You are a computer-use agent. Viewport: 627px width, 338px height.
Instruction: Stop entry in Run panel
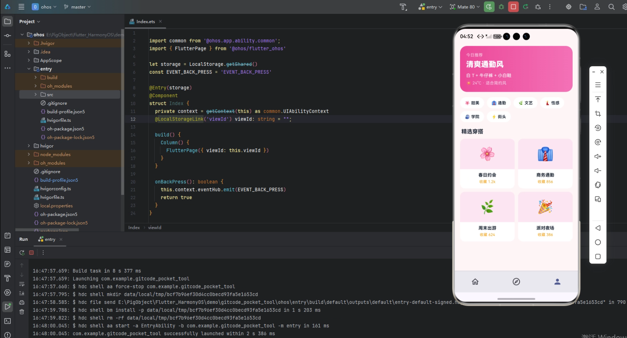pyautogui.click(x=31, y=253)
